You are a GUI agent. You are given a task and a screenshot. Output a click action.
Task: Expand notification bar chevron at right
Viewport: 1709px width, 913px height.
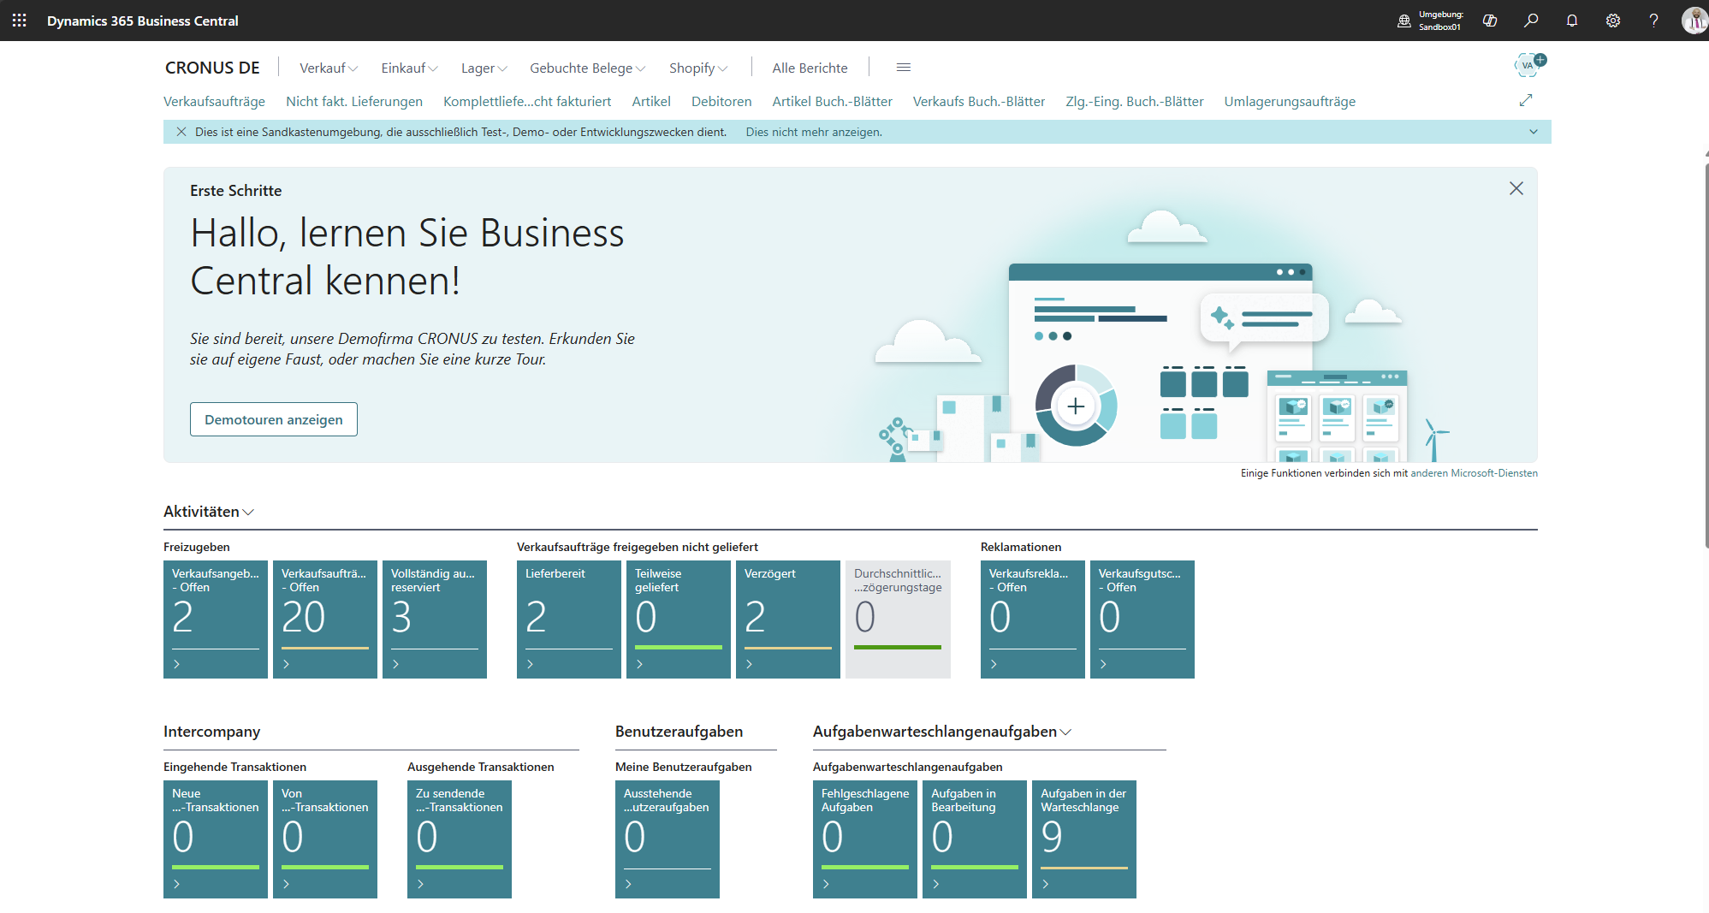[1534, 132]
